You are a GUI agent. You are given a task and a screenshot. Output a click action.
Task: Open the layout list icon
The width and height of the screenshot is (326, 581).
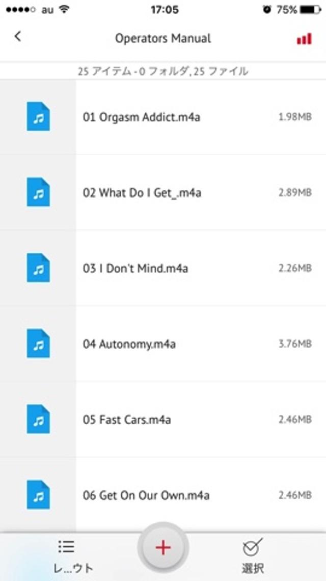66,547
